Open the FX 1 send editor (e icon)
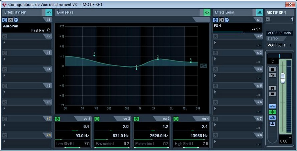This screenshot has width=297, height=151. [226, 20]
